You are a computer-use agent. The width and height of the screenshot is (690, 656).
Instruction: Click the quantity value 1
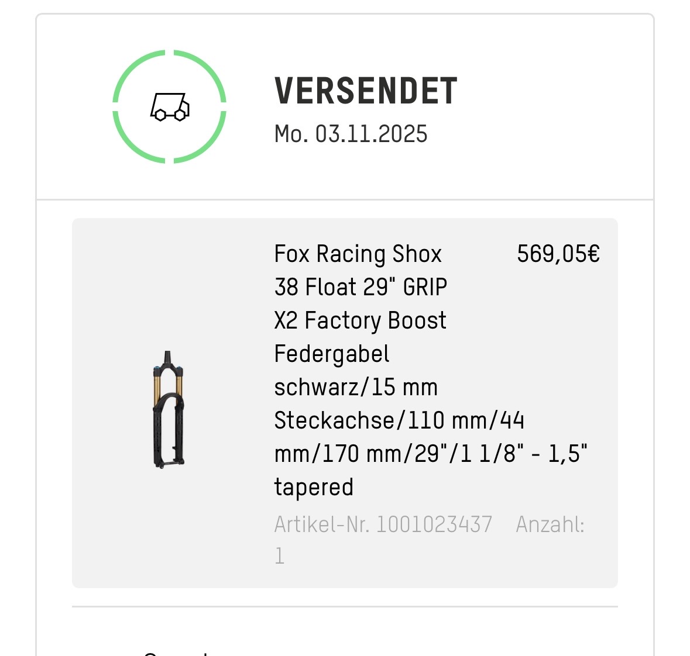tap(280, 555)
